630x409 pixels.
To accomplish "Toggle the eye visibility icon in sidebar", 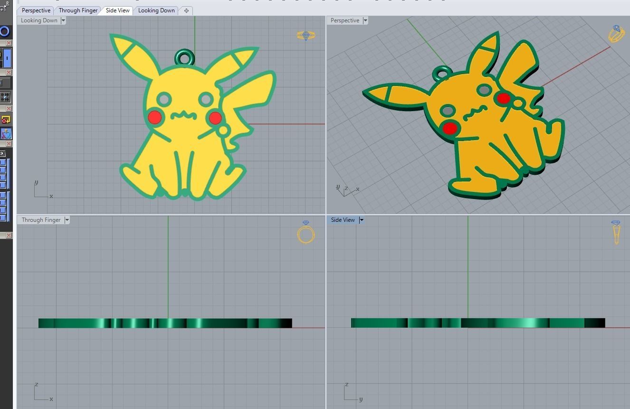I will 2,153.
